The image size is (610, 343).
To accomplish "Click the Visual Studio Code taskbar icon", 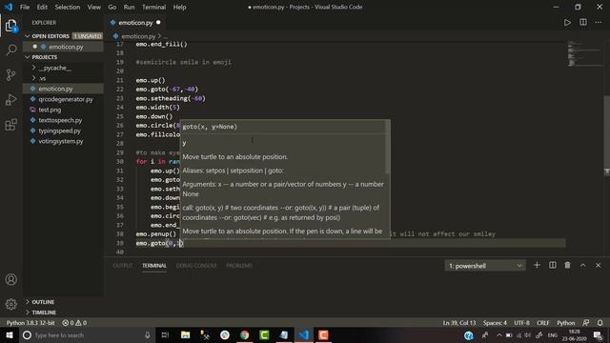I will click(x=303, y=334).
